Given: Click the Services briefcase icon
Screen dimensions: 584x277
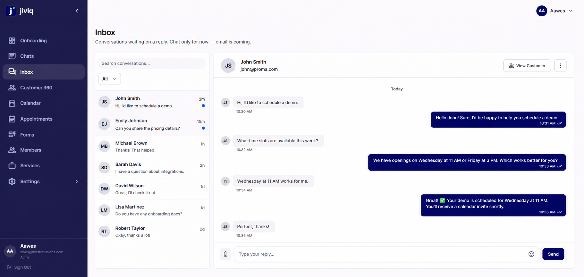Looking at the screenshot, I should [x=12, y=166].
